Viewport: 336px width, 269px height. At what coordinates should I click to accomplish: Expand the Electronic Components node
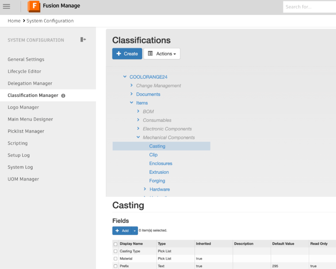(x=138, y=129)
